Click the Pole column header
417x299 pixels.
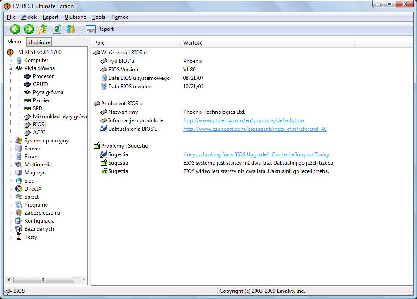[x=136, y=43]
